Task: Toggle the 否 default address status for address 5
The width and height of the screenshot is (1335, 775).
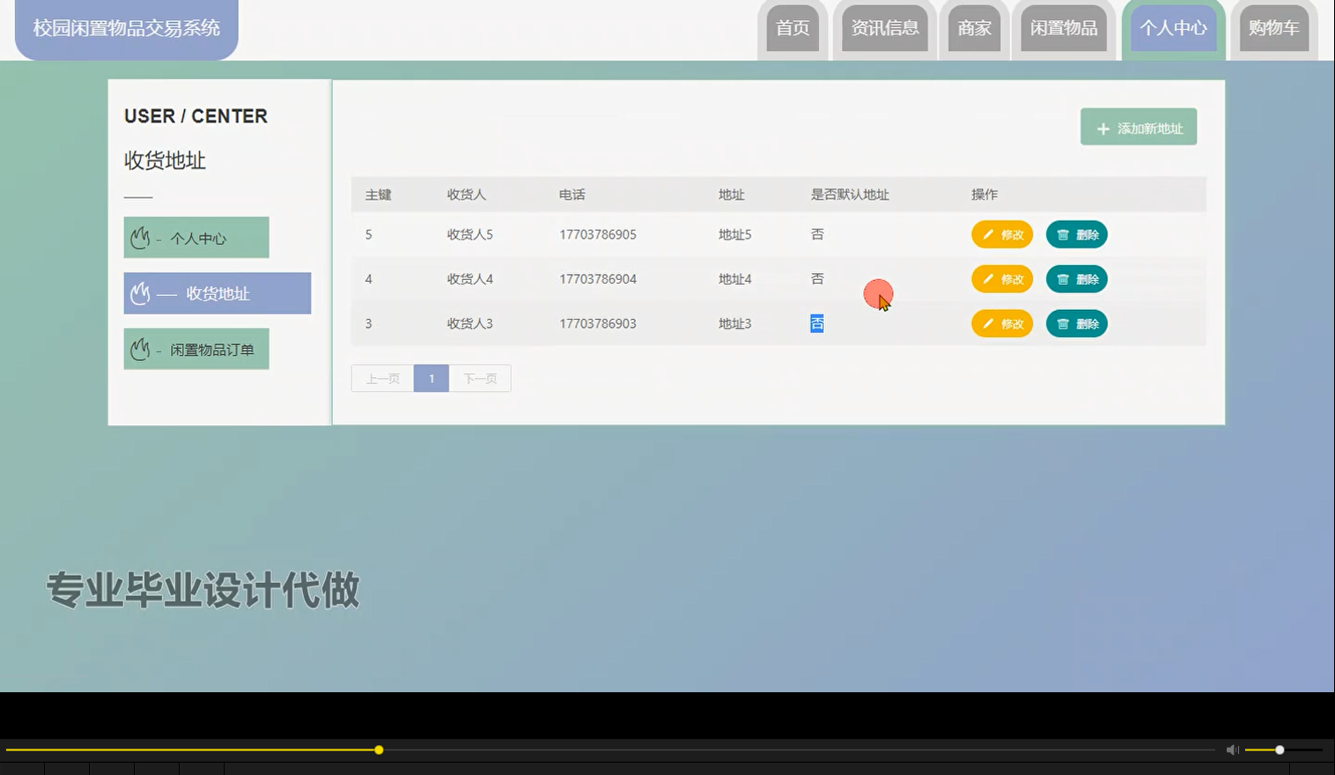Action: (816, 234)
